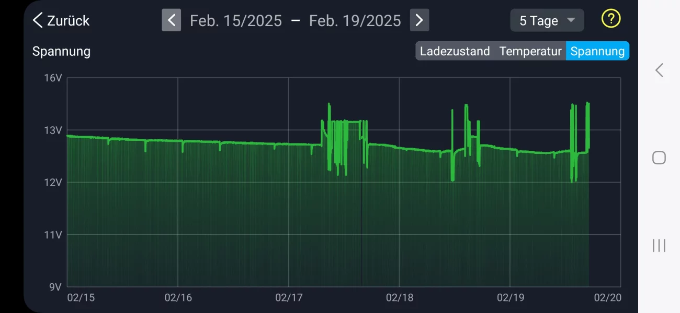This screenshot has height=313, width=680.
Task: Tap the end date Feb. 19/2025
Action: (355, 21)
